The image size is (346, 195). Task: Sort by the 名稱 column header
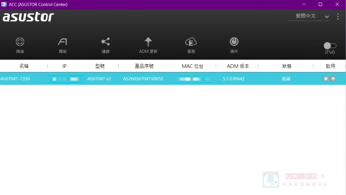[x=24, y=66]
